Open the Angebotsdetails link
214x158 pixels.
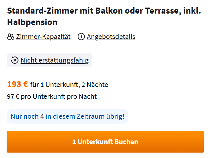pyautogui.click(x=111, y=37)
